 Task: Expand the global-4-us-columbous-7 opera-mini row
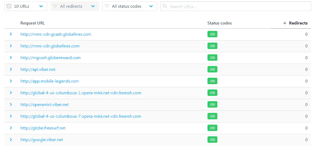point(11,116)
